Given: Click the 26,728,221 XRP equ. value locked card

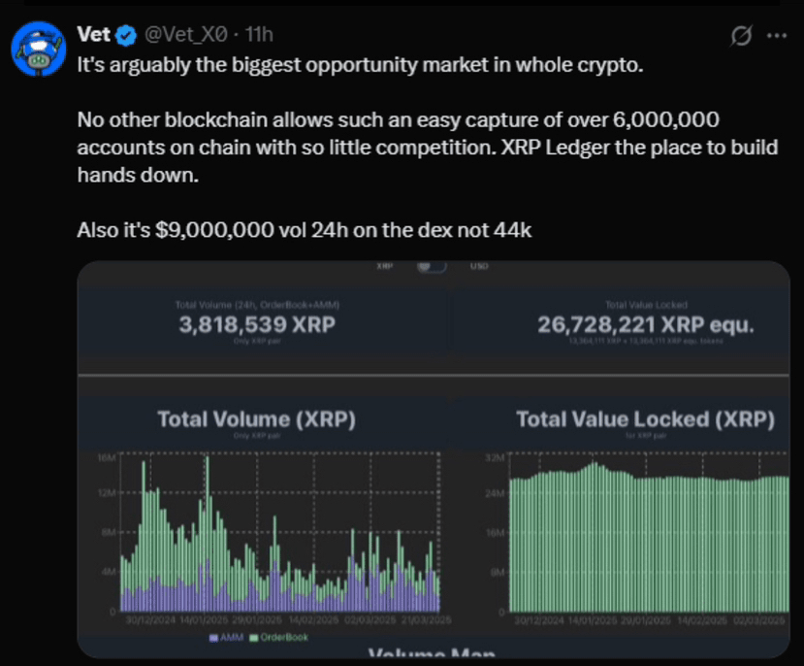Looking at the screenshot, I should tap(646, 325).
